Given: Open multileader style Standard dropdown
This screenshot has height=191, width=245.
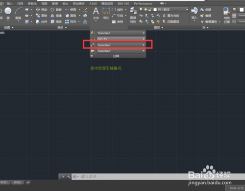Looking at the screenshot, I should point(121,45).
